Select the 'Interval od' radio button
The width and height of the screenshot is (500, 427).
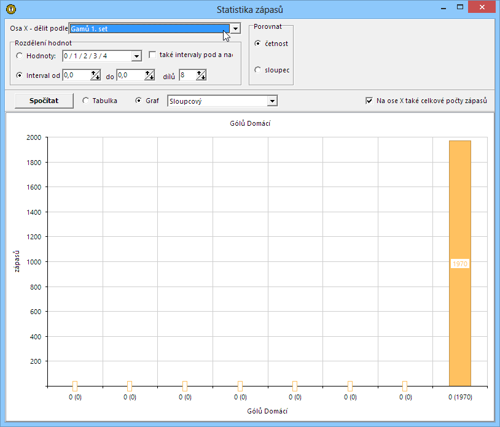click(x=20, y=76)
